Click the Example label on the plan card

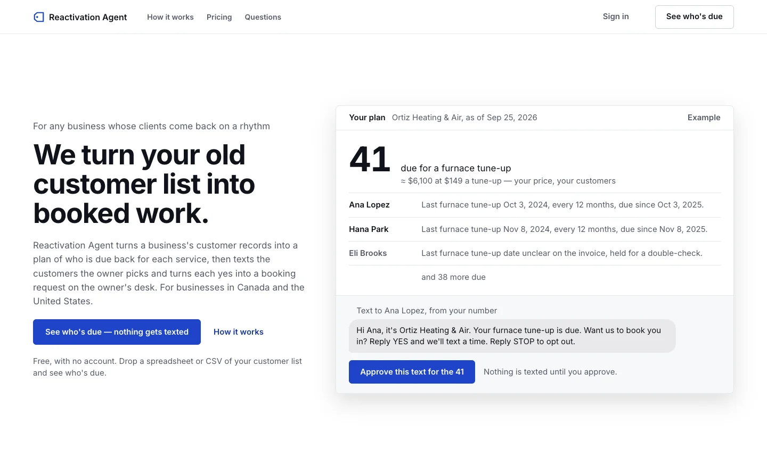704,118
